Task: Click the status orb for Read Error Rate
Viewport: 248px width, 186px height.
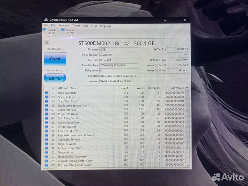Action: pos(47,93)
